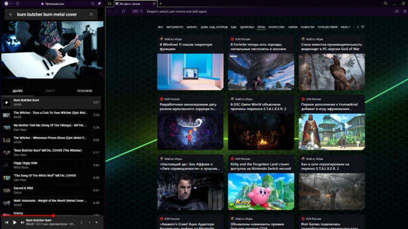Click the Kirby game artwork image
The height and width of the screenshot is (229, 408).
261,191
